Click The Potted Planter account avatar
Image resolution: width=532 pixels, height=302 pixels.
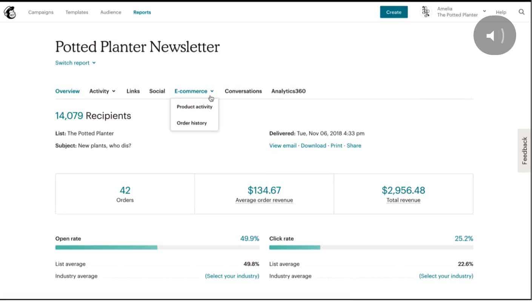426,12
